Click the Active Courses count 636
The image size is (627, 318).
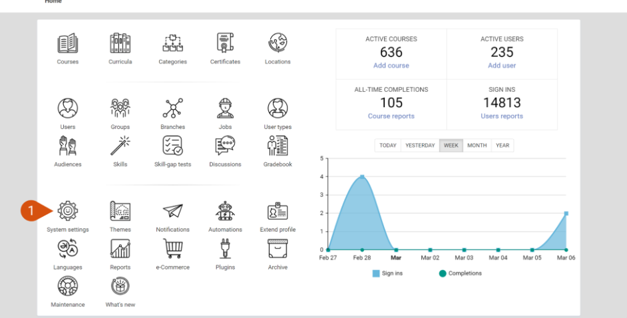391,52
